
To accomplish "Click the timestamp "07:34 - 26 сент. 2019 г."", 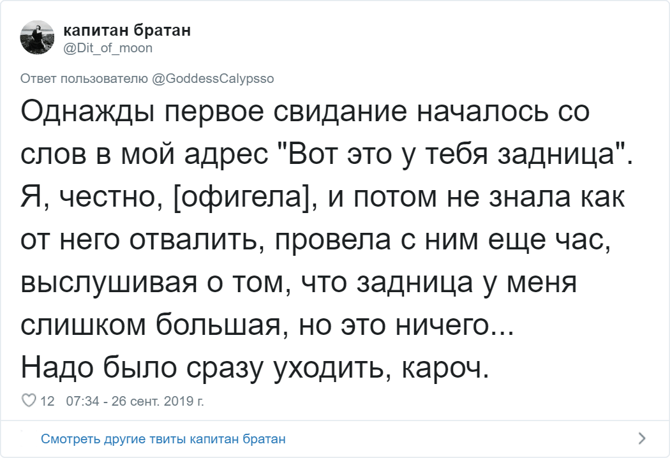I will pos(135,401).
